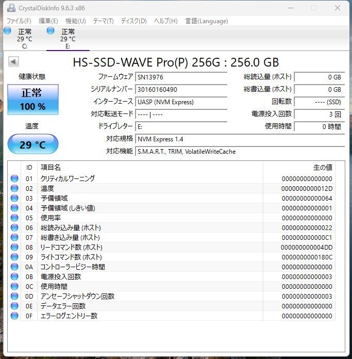Click status icon for 0F エラーログエントリー数
The height and width of the screenshot is (359, 352).
point(14,316)
